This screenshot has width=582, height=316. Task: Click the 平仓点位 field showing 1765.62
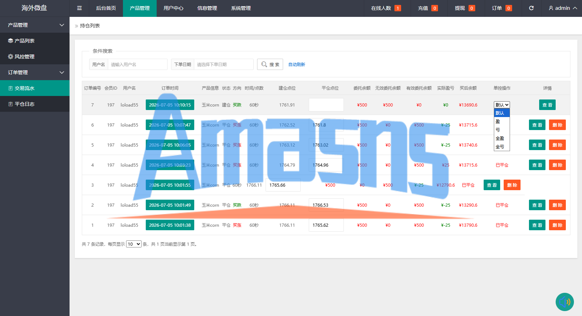326,225
